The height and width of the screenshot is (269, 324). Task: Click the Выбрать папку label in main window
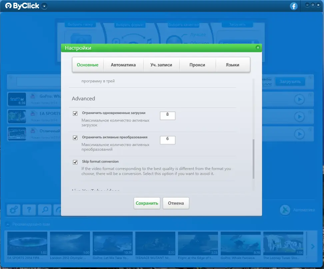80,24
